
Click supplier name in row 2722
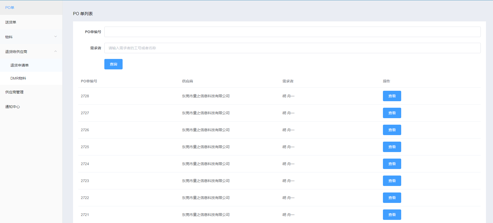click(206, 198)
